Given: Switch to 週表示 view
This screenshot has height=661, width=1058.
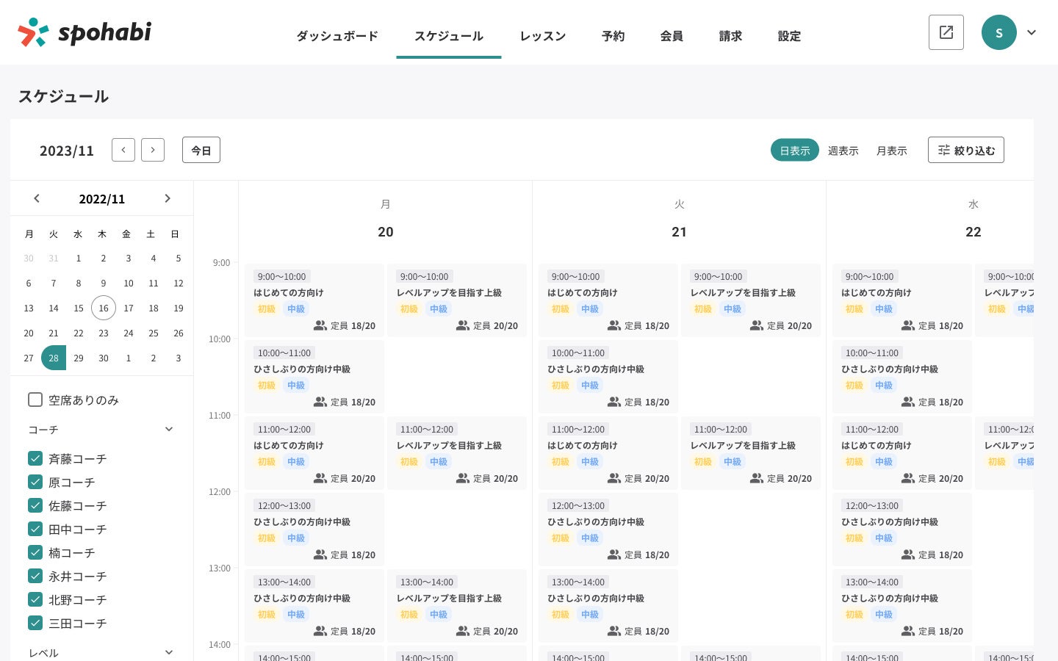Looking at the screenshot, I should (843, 151).
